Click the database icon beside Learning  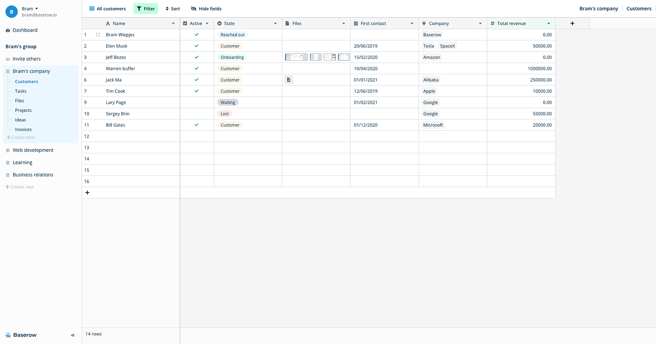(8, 162)
